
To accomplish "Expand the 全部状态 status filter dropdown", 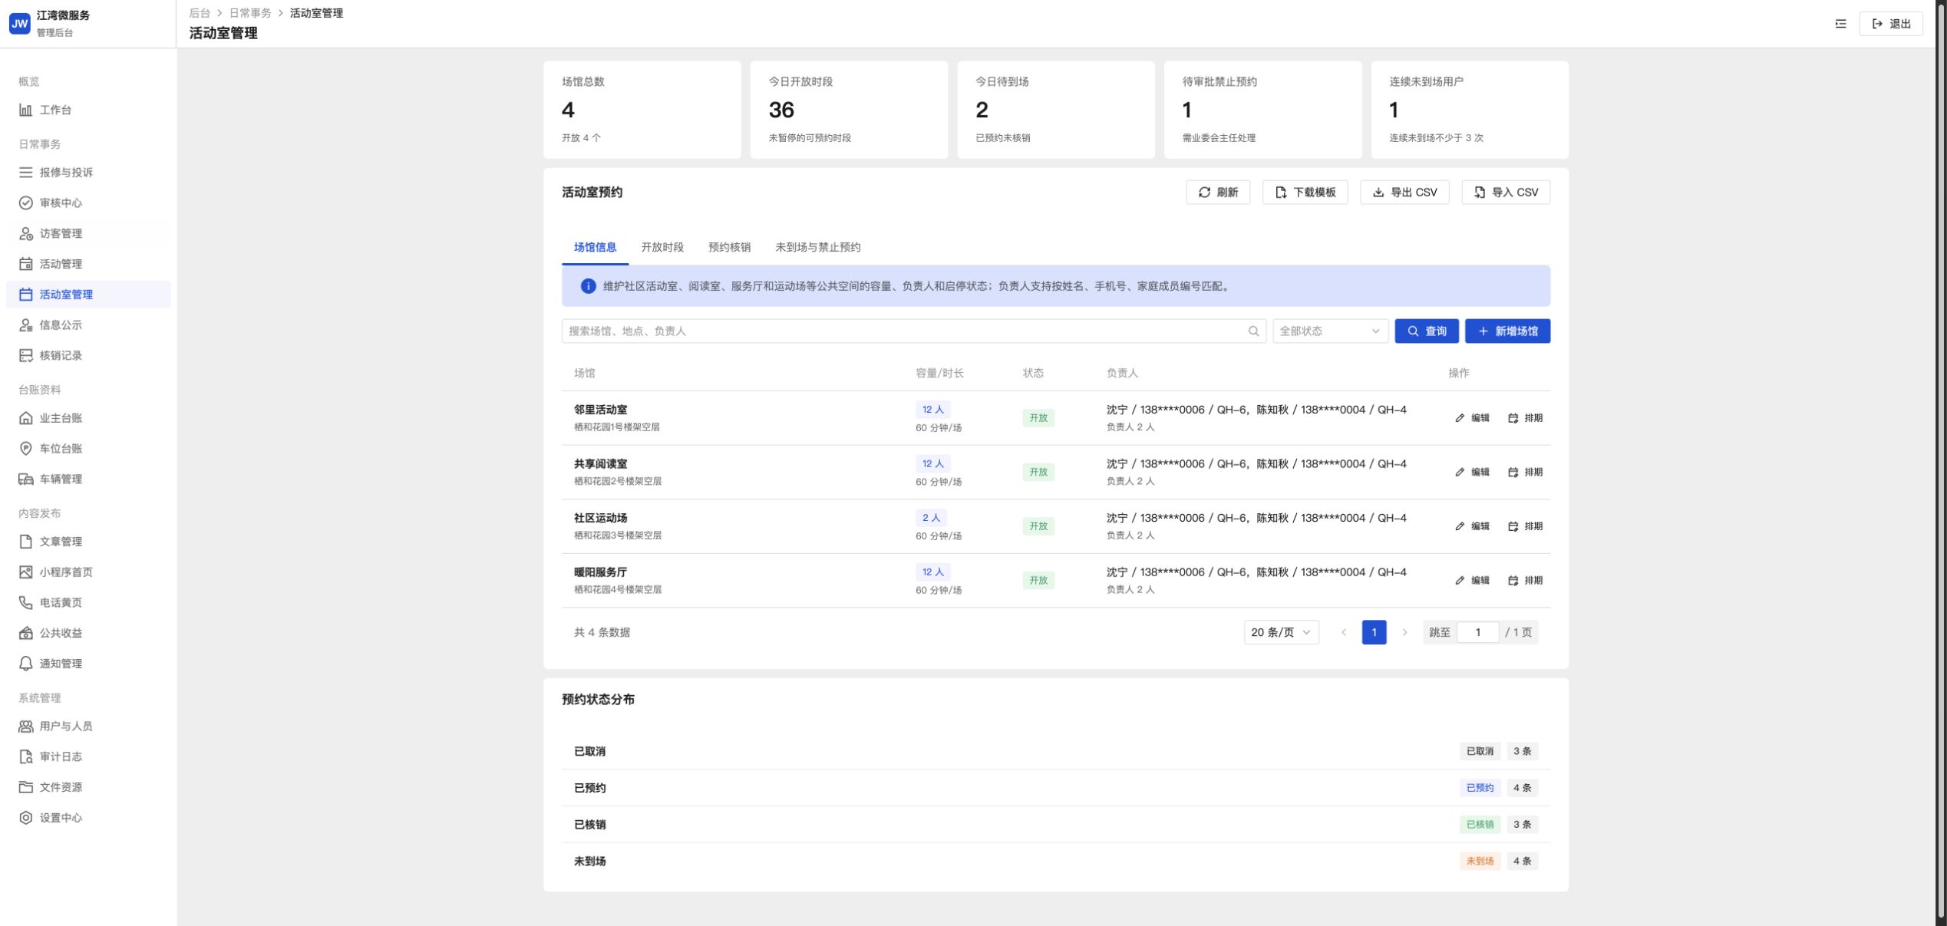I will [x=1330, y=331].
